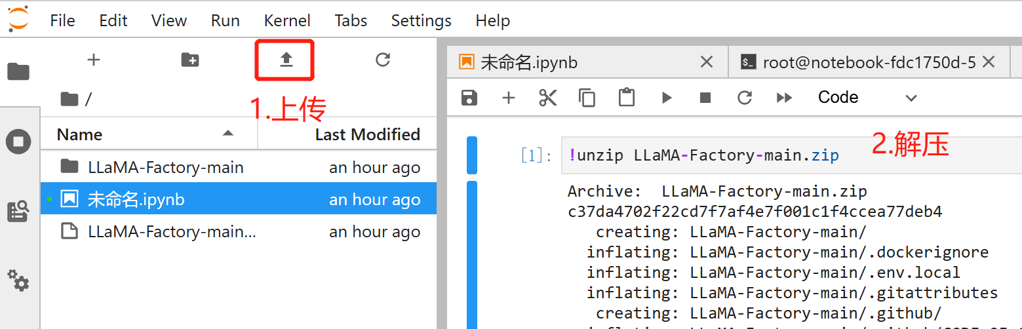Open the File Browser sidebar panel
Viewport: 1022px width, 329px height.
18,71
